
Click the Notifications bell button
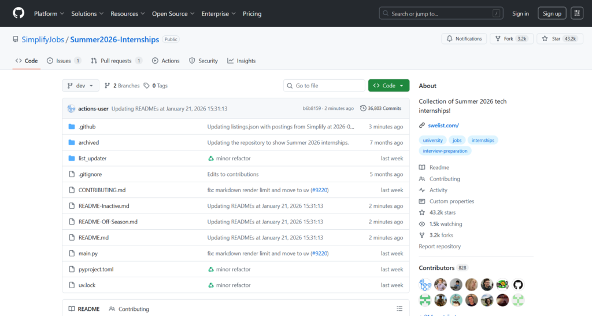[464, 39]
